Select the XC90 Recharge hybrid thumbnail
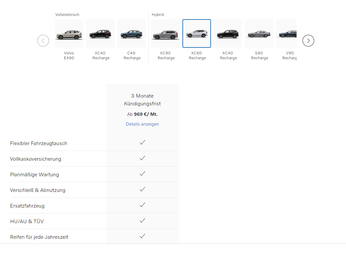346x255 pixels. tap(166, 34)
